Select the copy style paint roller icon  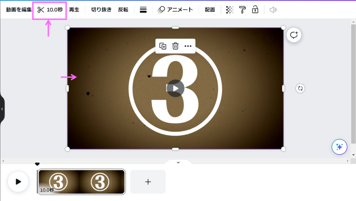[x=242, y=10]
